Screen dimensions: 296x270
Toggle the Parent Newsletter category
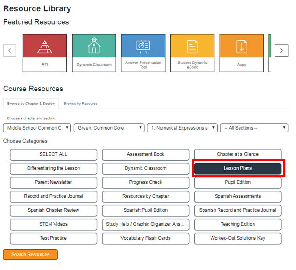(x=53, y=182)
